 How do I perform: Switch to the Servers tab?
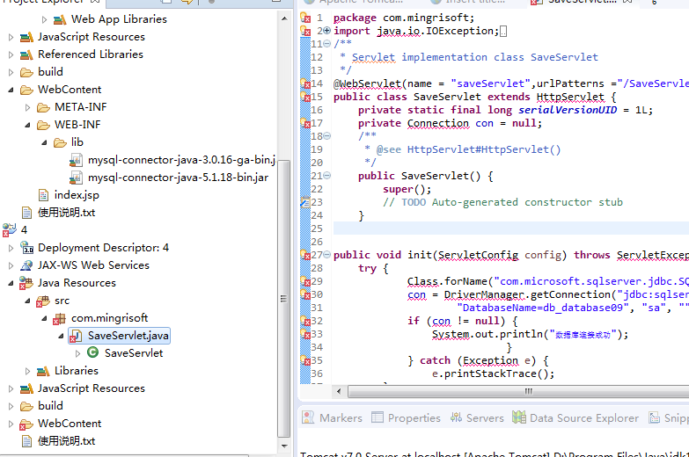(477, 418)
